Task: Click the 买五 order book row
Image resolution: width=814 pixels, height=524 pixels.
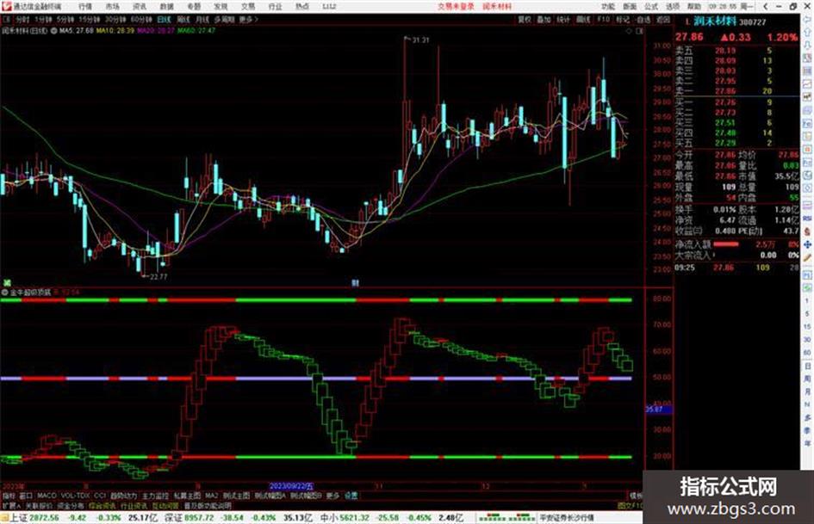Action: point(736,143)
